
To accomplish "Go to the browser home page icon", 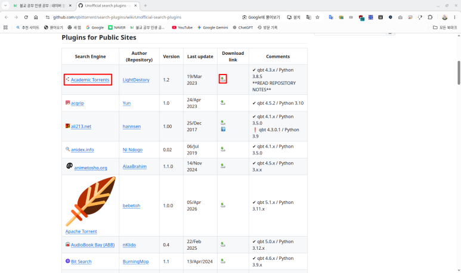I will (x=36, y=17).
